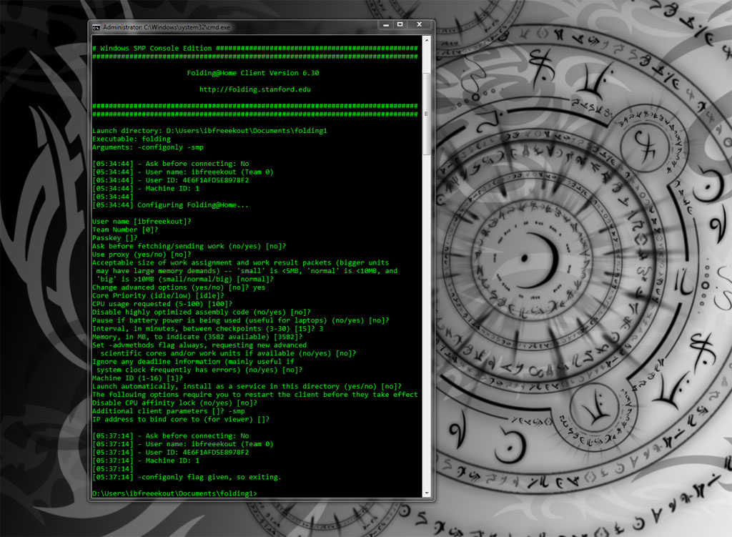This screenshot has width=732, height=537.
Task: Click the 'Launch automatically, install as a service' line
Action: coord(247,386)
